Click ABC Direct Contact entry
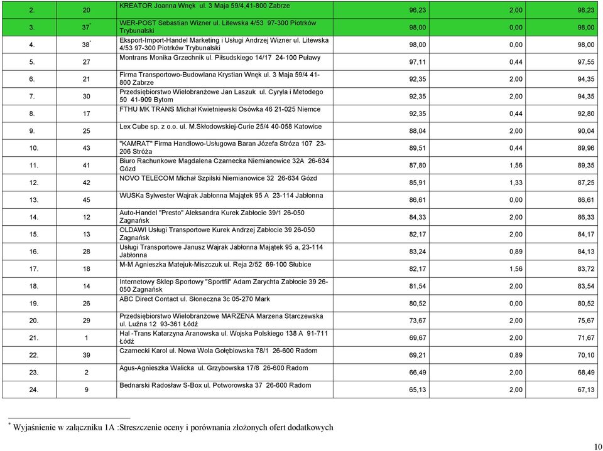The height and width of the screenshot is (451, 603). [x=225, y=304]
